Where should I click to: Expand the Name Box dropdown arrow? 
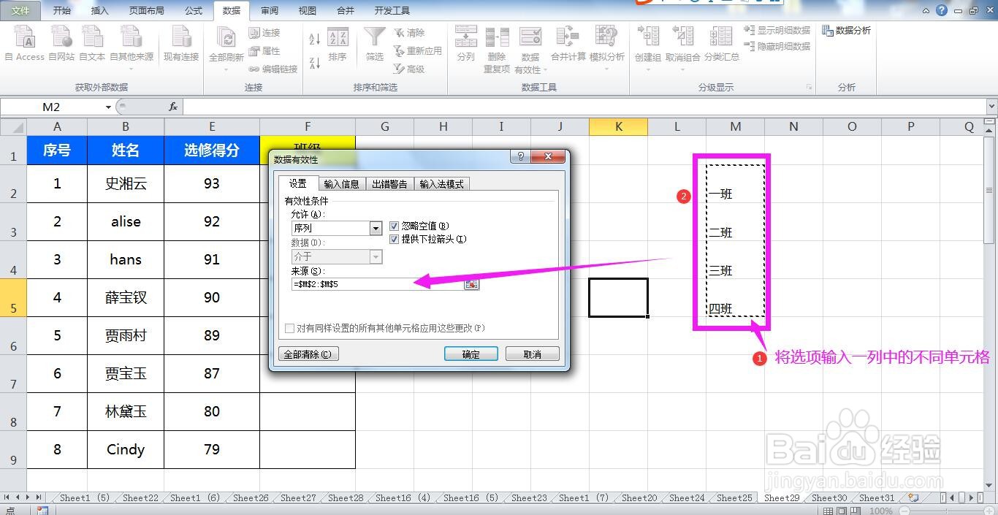coord(108,107)
